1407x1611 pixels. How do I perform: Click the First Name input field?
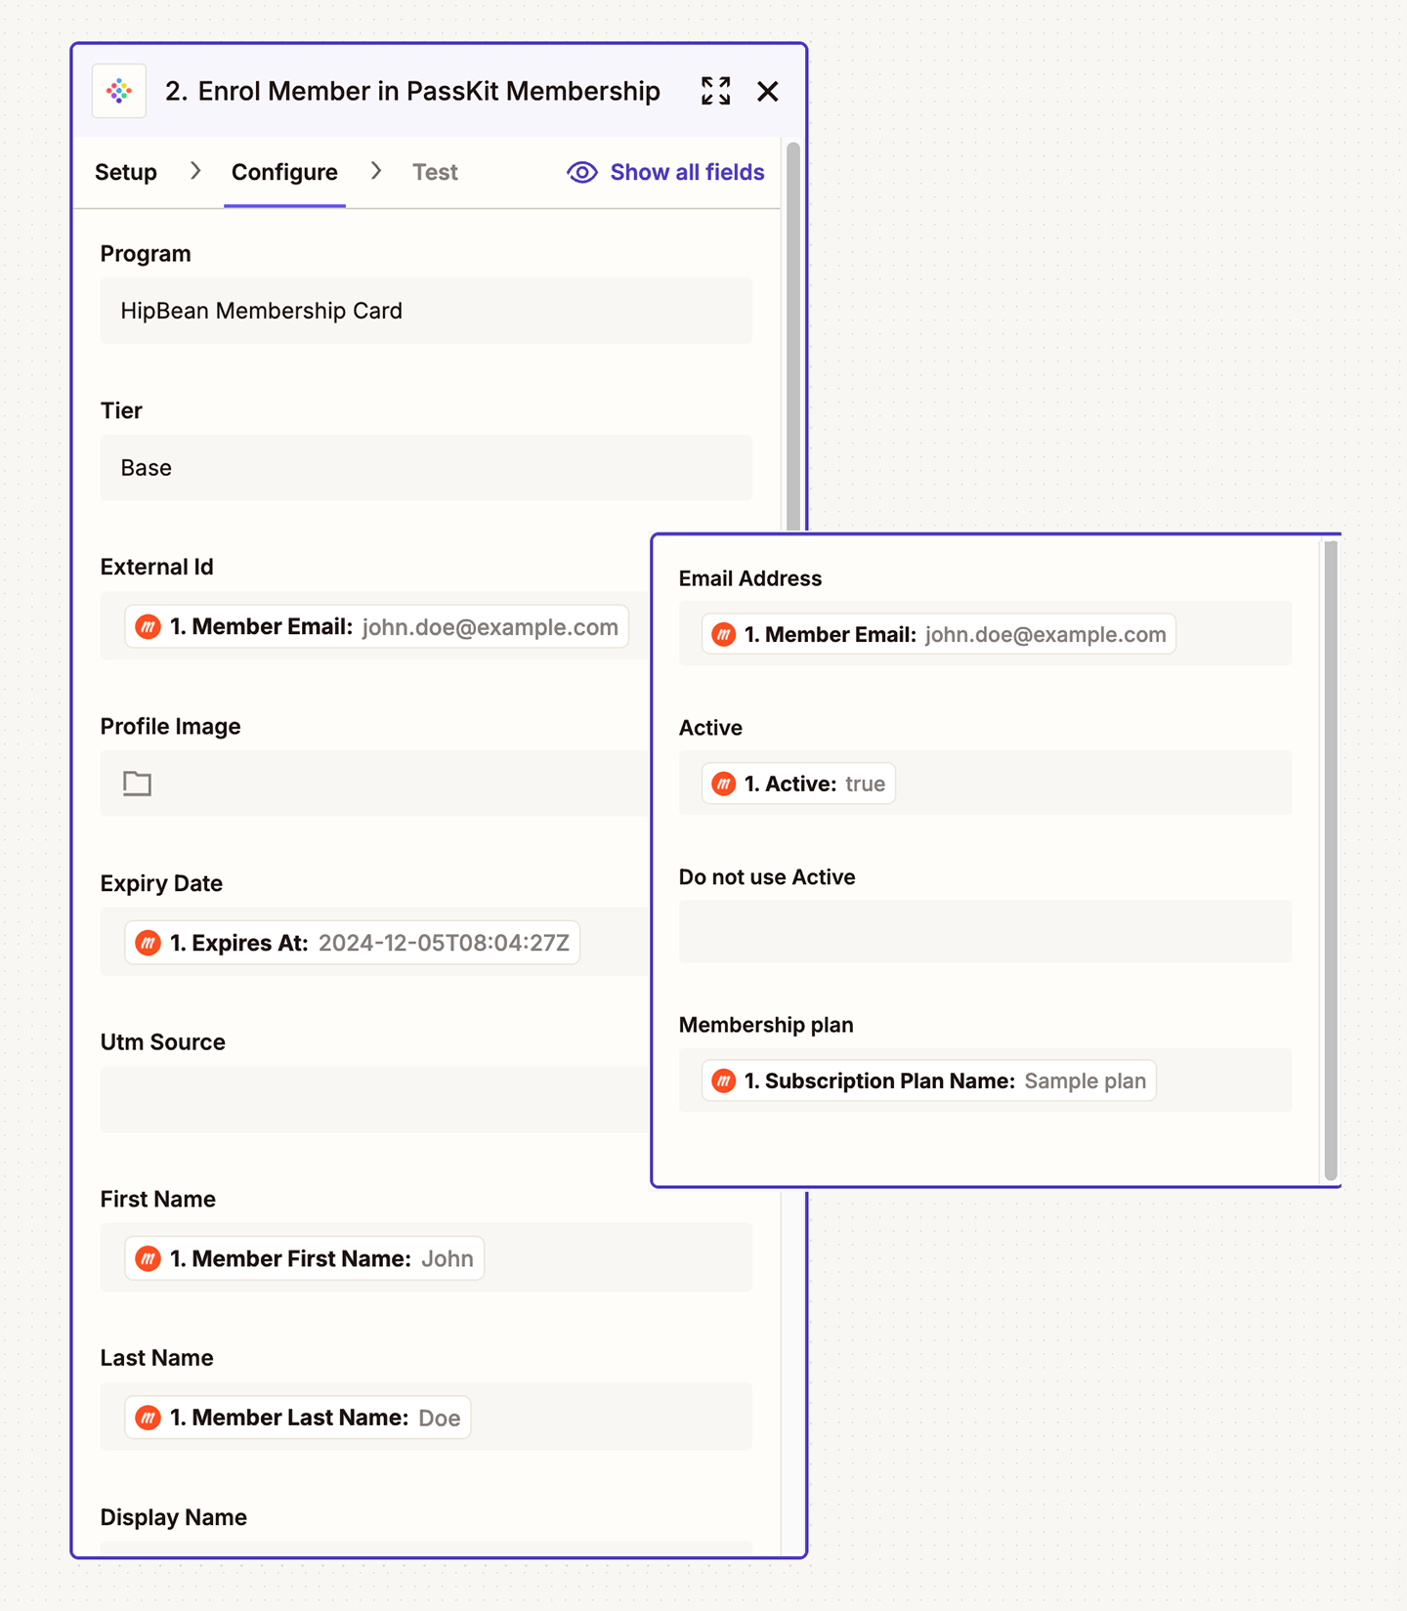tap(426, 1258)
